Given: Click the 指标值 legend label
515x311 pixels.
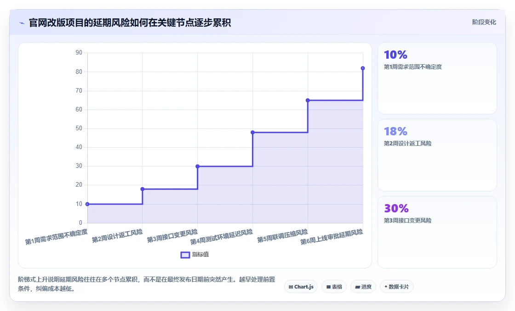Looking at the screenshot, I should [x=200, y=255].
